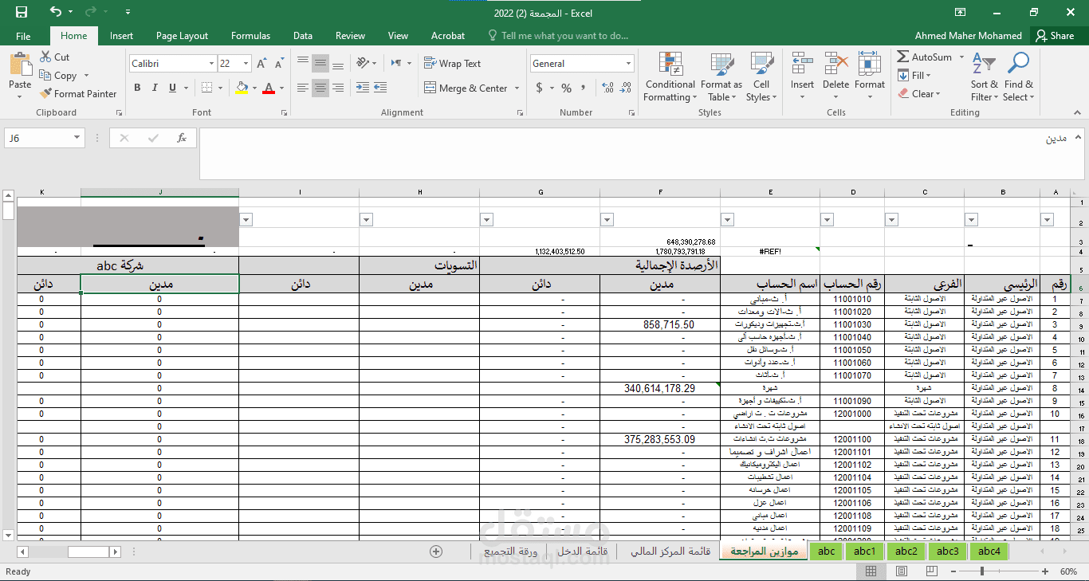
Task: Open the Clear options
Action: click(919, 94)
